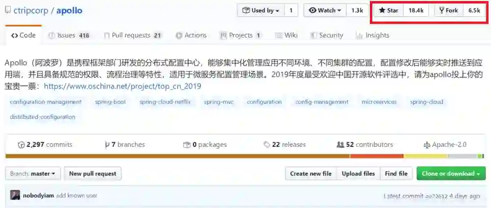View the 0 packages page
Viewport: 491px width, 208px height.
(x=205, y=144)
